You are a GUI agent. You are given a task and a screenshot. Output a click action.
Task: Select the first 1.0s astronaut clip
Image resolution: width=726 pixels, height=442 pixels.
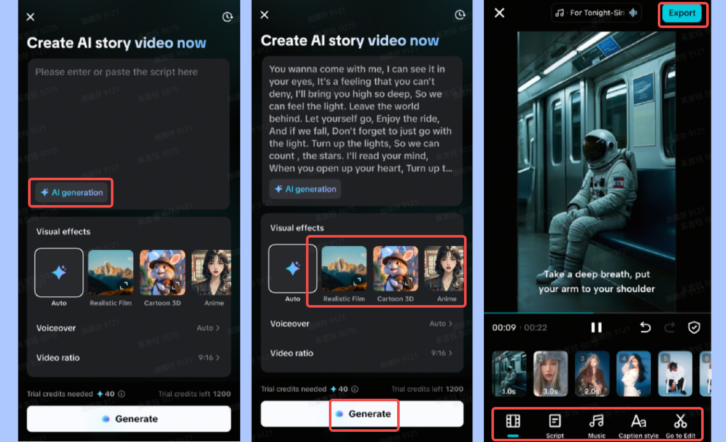click(x=509, y=374)
